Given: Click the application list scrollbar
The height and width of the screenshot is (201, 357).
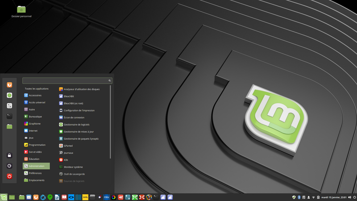Looking at the screenshot, I should click(110, 122).
